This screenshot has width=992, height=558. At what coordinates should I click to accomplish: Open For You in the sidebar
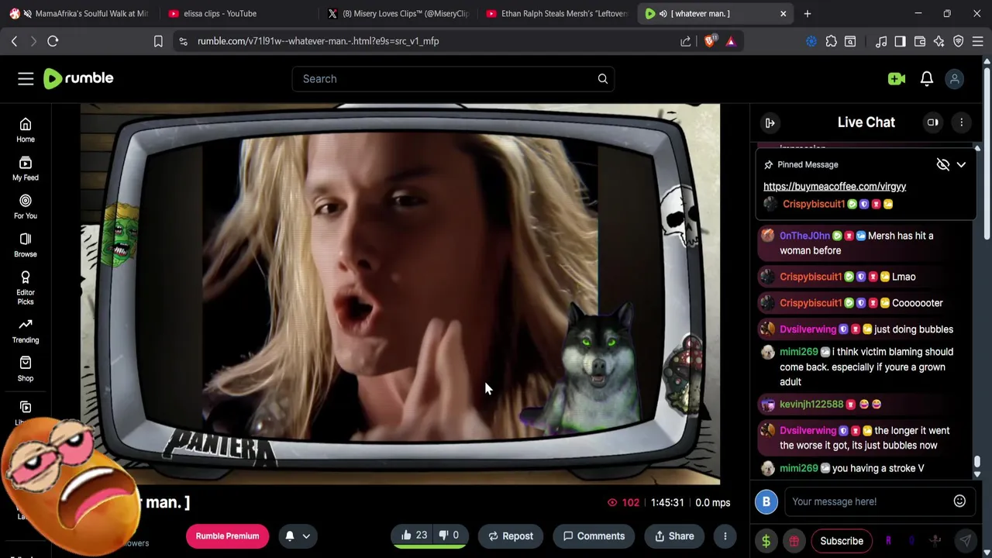pyautogui.click(x=26, y=207)
